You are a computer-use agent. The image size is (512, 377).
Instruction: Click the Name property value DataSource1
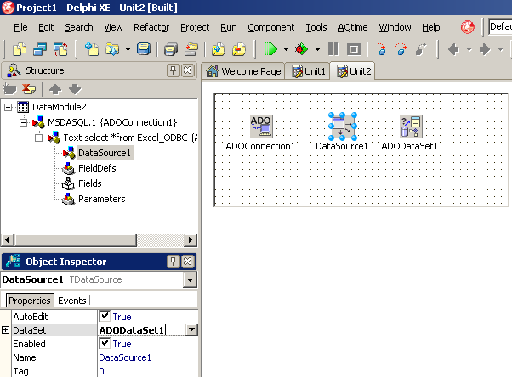[125, 357]
